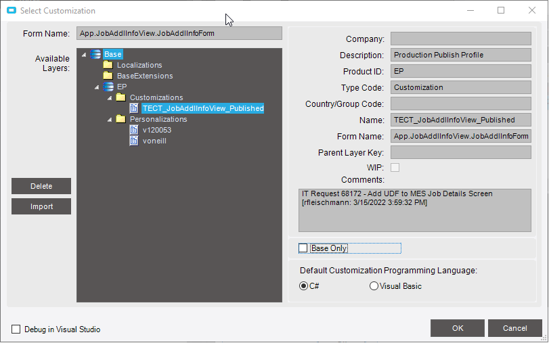Click the Customizations folder icon
Viewport: 549px width, 343px height.
pos(120,97)
